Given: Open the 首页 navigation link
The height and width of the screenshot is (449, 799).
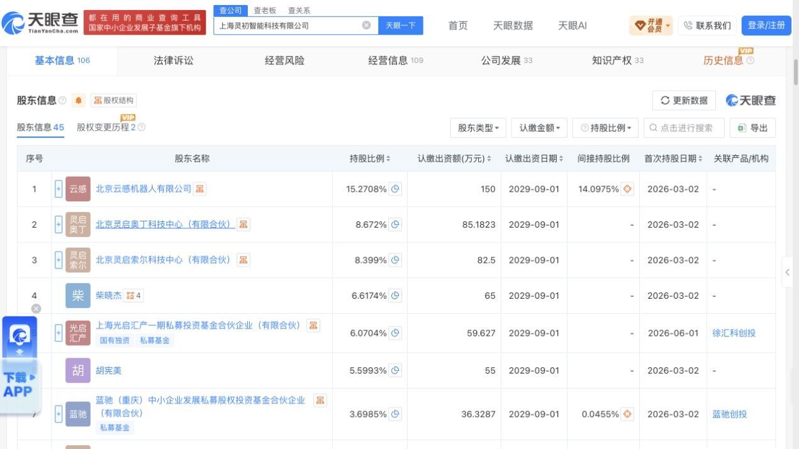Looking at the screenshot, I should (458, 25).
